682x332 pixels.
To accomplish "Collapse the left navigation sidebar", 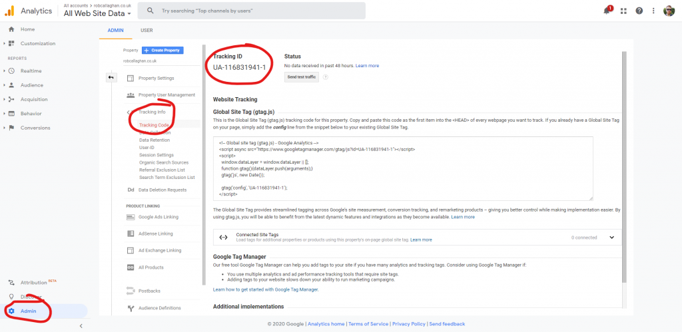I will pyautogui.click(x=81, y=326).
